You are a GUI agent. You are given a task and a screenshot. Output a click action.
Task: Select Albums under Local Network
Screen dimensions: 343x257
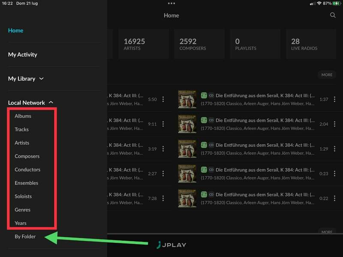click(x=23, y=116)
